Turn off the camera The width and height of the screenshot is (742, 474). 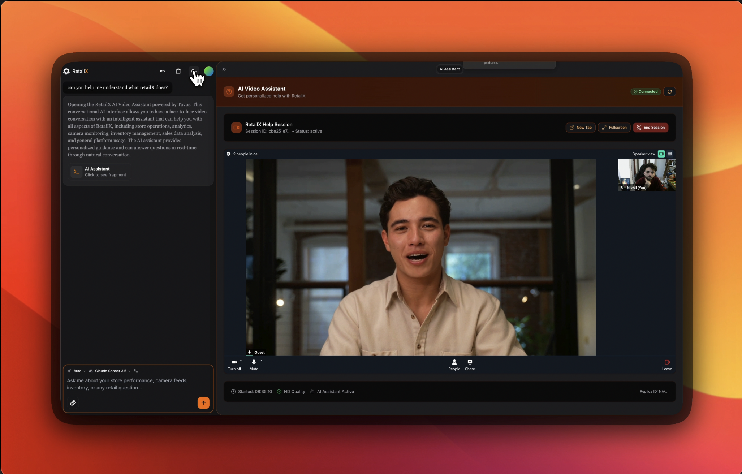point(234,365)
